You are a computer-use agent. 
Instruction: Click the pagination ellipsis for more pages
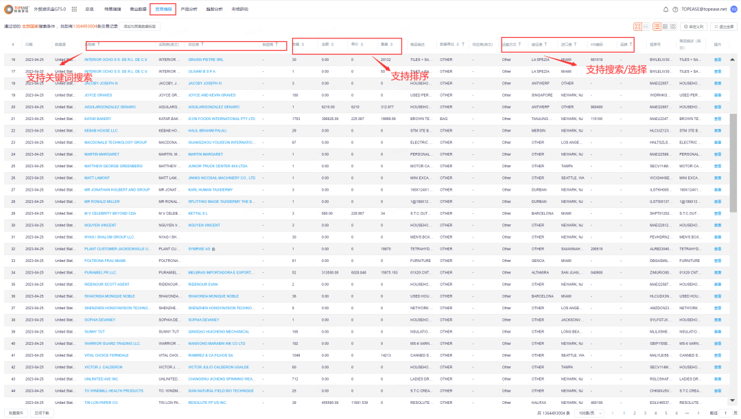click(687, 413)
